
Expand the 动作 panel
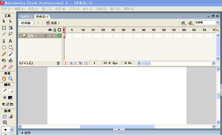23,133
